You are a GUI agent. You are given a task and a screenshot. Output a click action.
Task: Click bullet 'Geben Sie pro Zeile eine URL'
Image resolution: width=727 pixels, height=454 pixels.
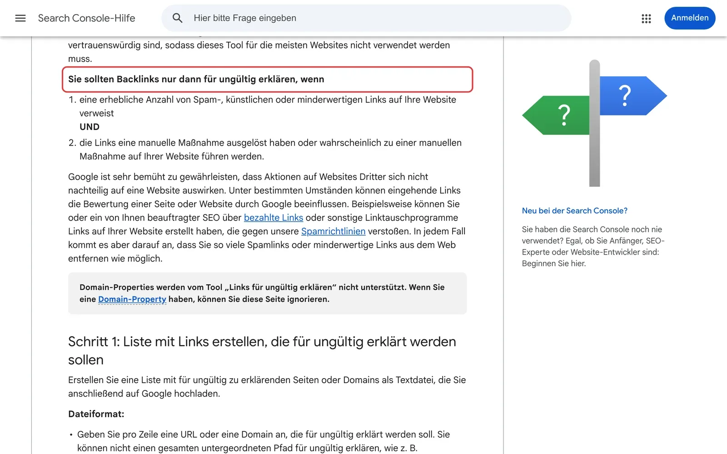point(264,441)
